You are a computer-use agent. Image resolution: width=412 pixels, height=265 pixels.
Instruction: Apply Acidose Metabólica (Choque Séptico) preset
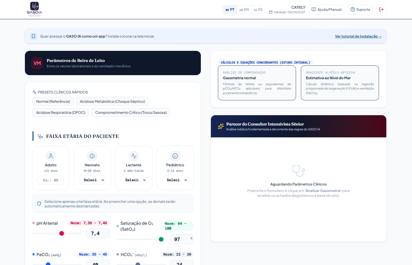click(x=112, y=101)
